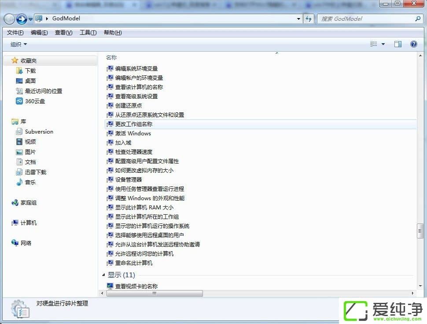Screen dimensions: 427x324
Task: Click the 360云盘 cloud icon in sidebar
Action: (x=19, y=101)
